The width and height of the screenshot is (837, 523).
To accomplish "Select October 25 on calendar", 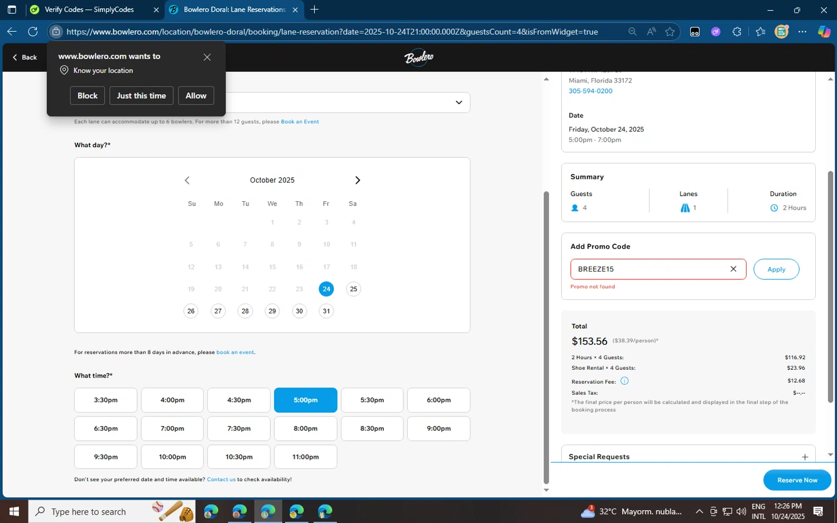I will tap(353, 289).
